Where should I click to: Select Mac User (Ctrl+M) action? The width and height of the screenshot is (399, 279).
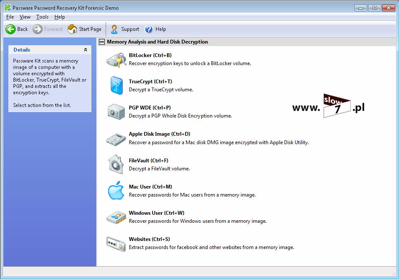[150, 186]
